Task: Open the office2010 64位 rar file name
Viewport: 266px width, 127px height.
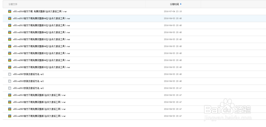Action: coord(41,32)
